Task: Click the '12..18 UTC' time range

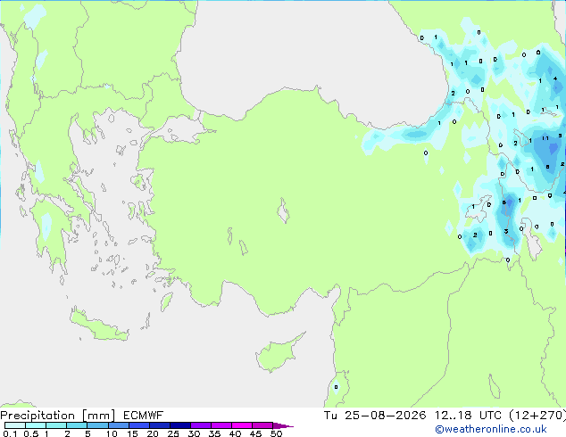Action: (468, 416)
